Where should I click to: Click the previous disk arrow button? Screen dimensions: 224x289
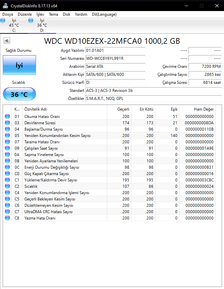pyautogui.click(x=7, y=40)
